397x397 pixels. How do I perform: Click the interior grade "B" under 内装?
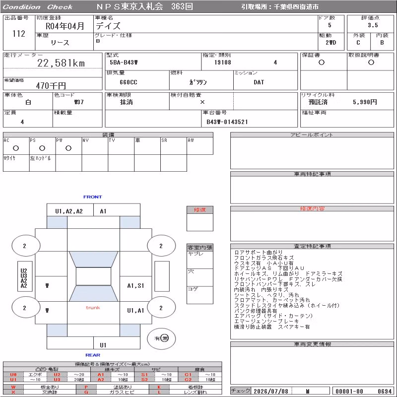coord(382,43)
